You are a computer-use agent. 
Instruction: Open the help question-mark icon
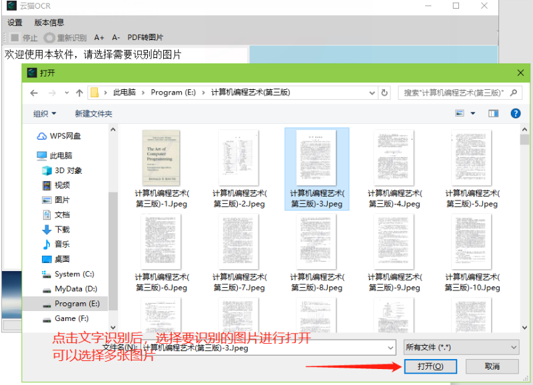515,113
